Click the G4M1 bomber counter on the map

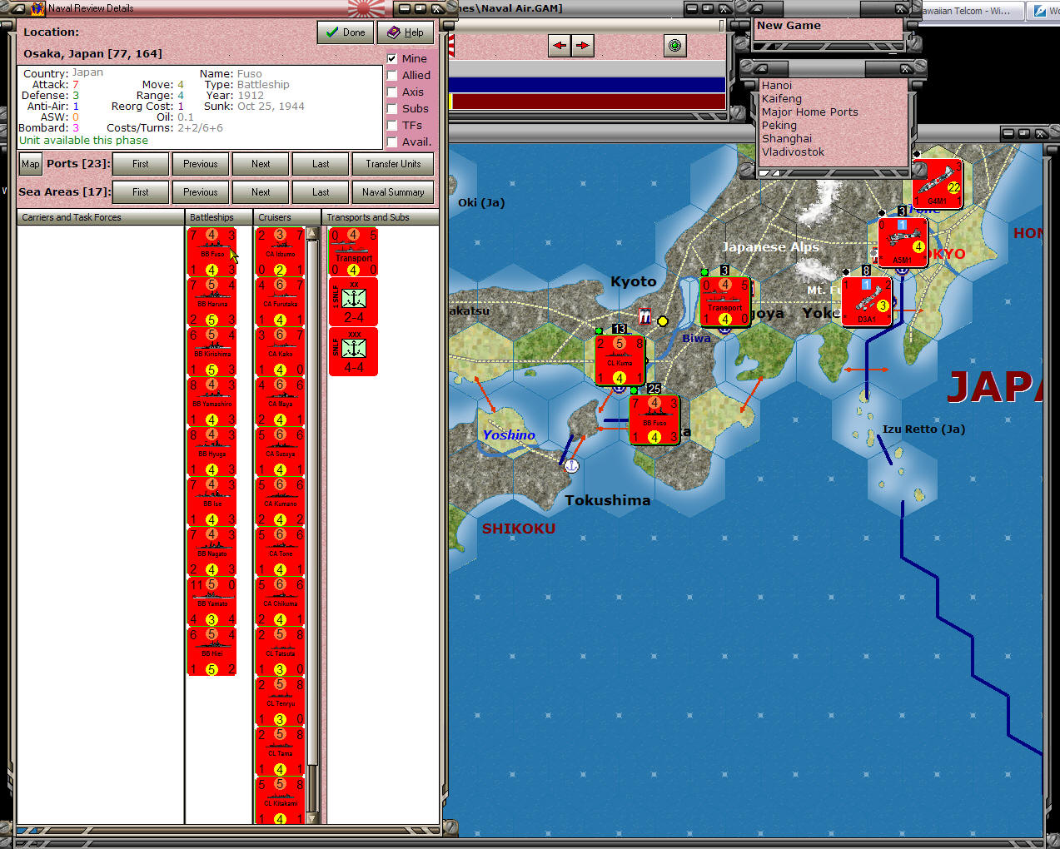[938, 184]
